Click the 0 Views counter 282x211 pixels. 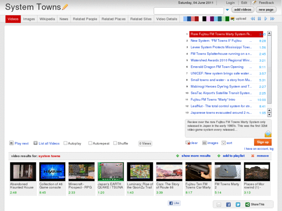tap(145, 144)
